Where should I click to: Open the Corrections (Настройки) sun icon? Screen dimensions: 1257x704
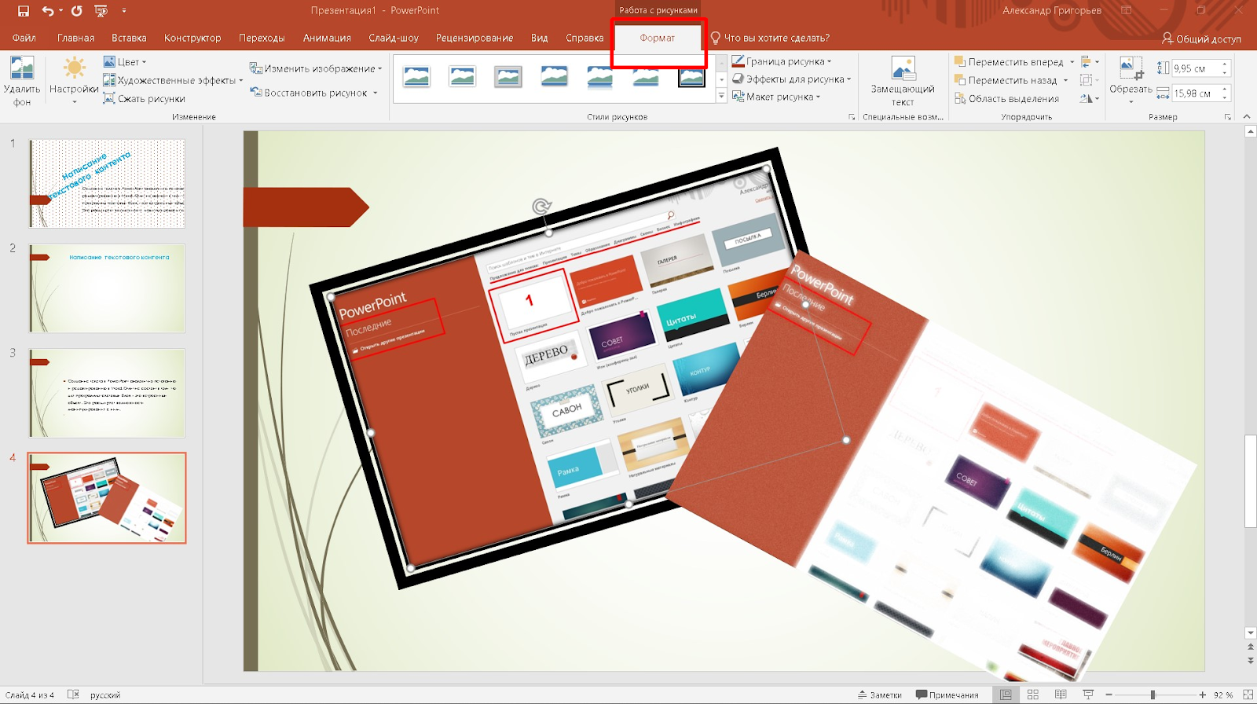click(74, 69)
